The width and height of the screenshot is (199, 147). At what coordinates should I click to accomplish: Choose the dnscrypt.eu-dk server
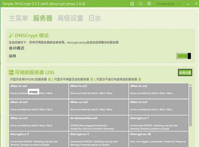point(159,139)
